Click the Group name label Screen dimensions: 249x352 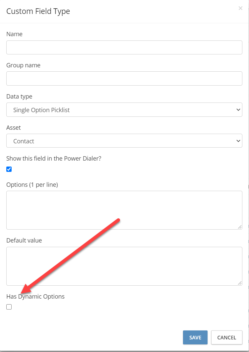23,65
